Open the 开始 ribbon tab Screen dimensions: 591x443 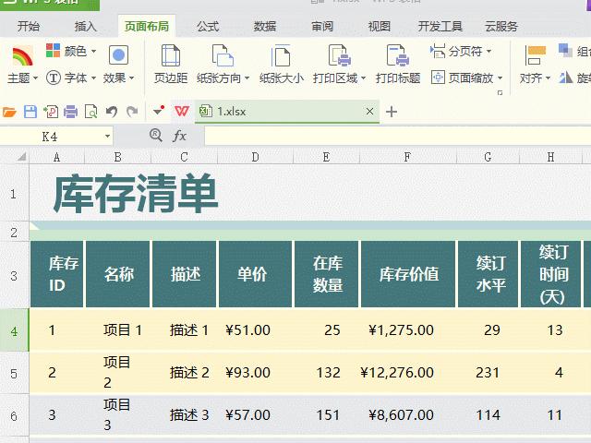(29, 27)
